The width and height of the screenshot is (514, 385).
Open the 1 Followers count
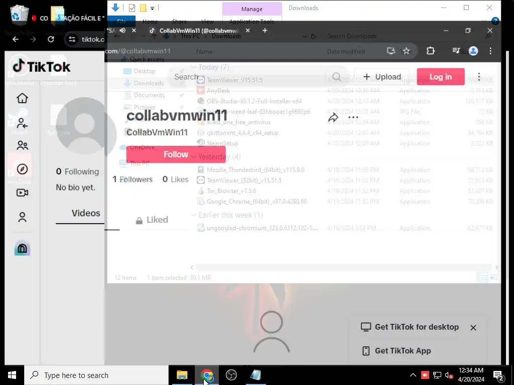click(133, 179)
